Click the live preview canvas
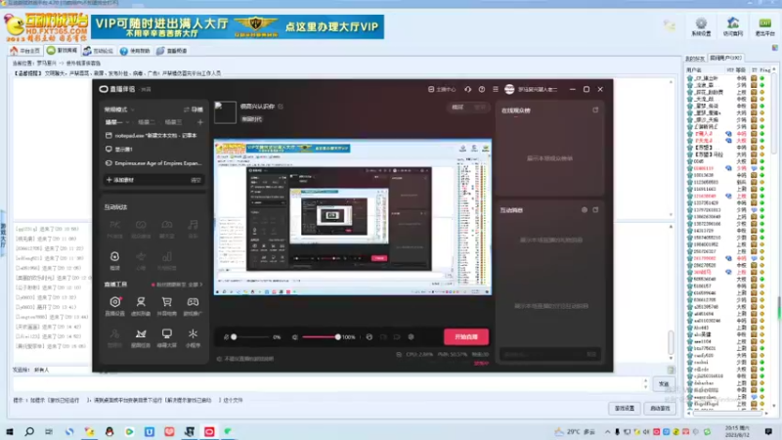 click(353, 217)
